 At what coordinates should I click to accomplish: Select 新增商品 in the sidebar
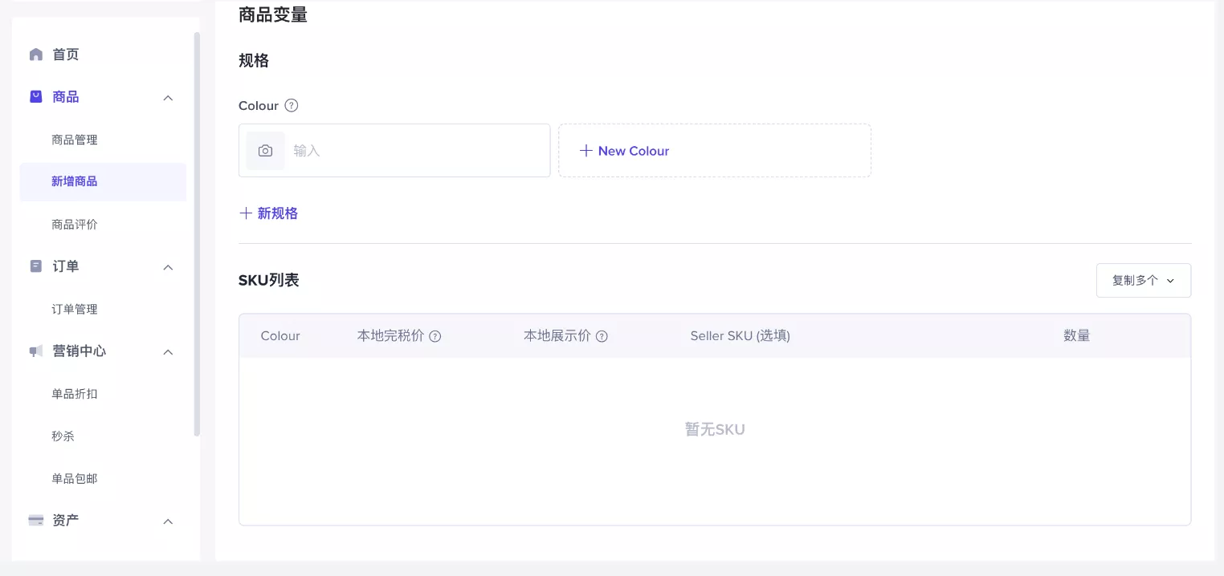(103, 182)
